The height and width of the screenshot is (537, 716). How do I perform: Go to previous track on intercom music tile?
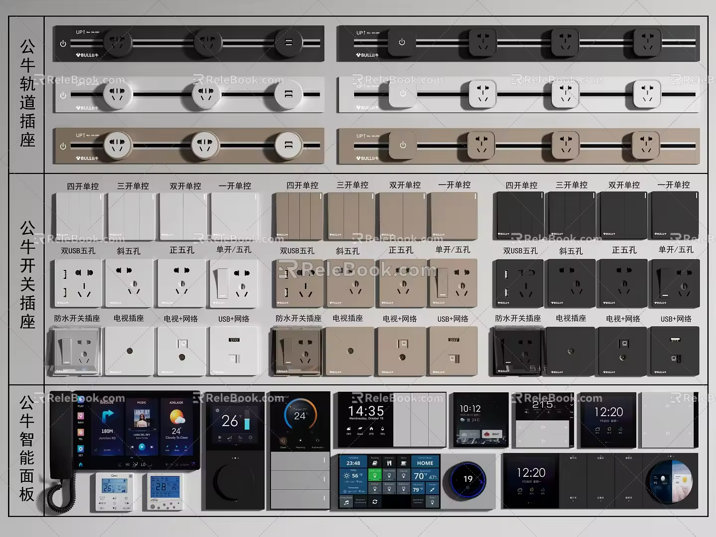pos(132,447)
